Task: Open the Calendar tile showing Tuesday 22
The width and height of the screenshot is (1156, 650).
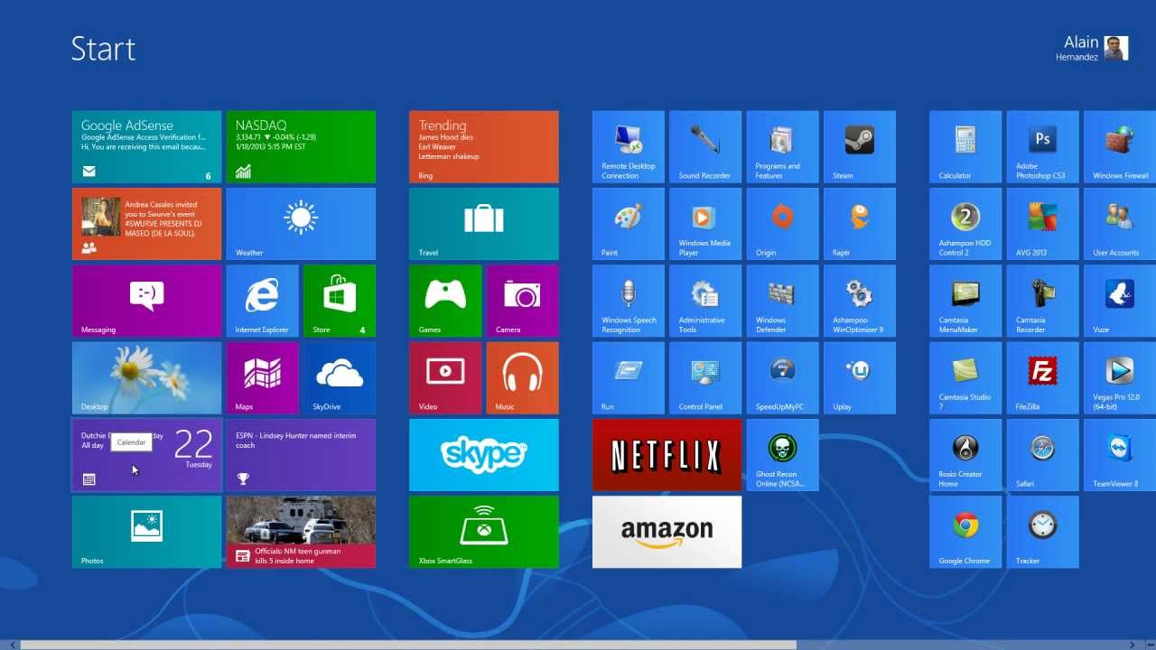Action: [x=147, y=455]
